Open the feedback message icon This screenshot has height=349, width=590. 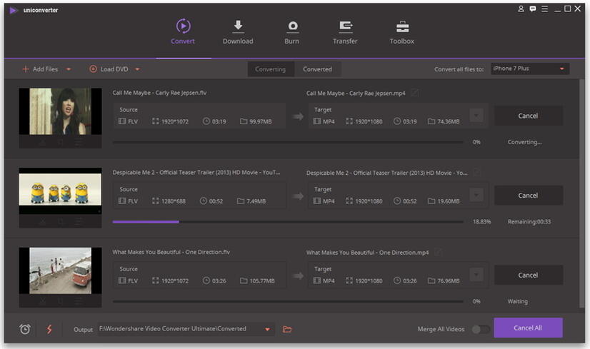tap(533, 9)
